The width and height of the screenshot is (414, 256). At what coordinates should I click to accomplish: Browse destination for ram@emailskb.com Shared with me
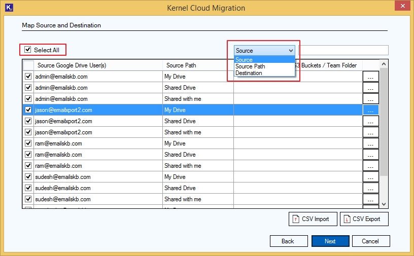[x=371, y=166]
